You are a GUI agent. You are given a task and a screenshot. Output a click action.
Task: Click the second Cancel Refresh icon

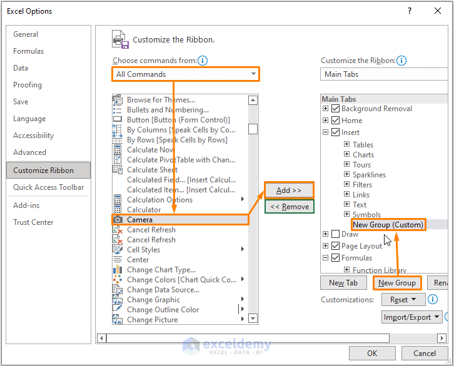(x=118, y=240)
